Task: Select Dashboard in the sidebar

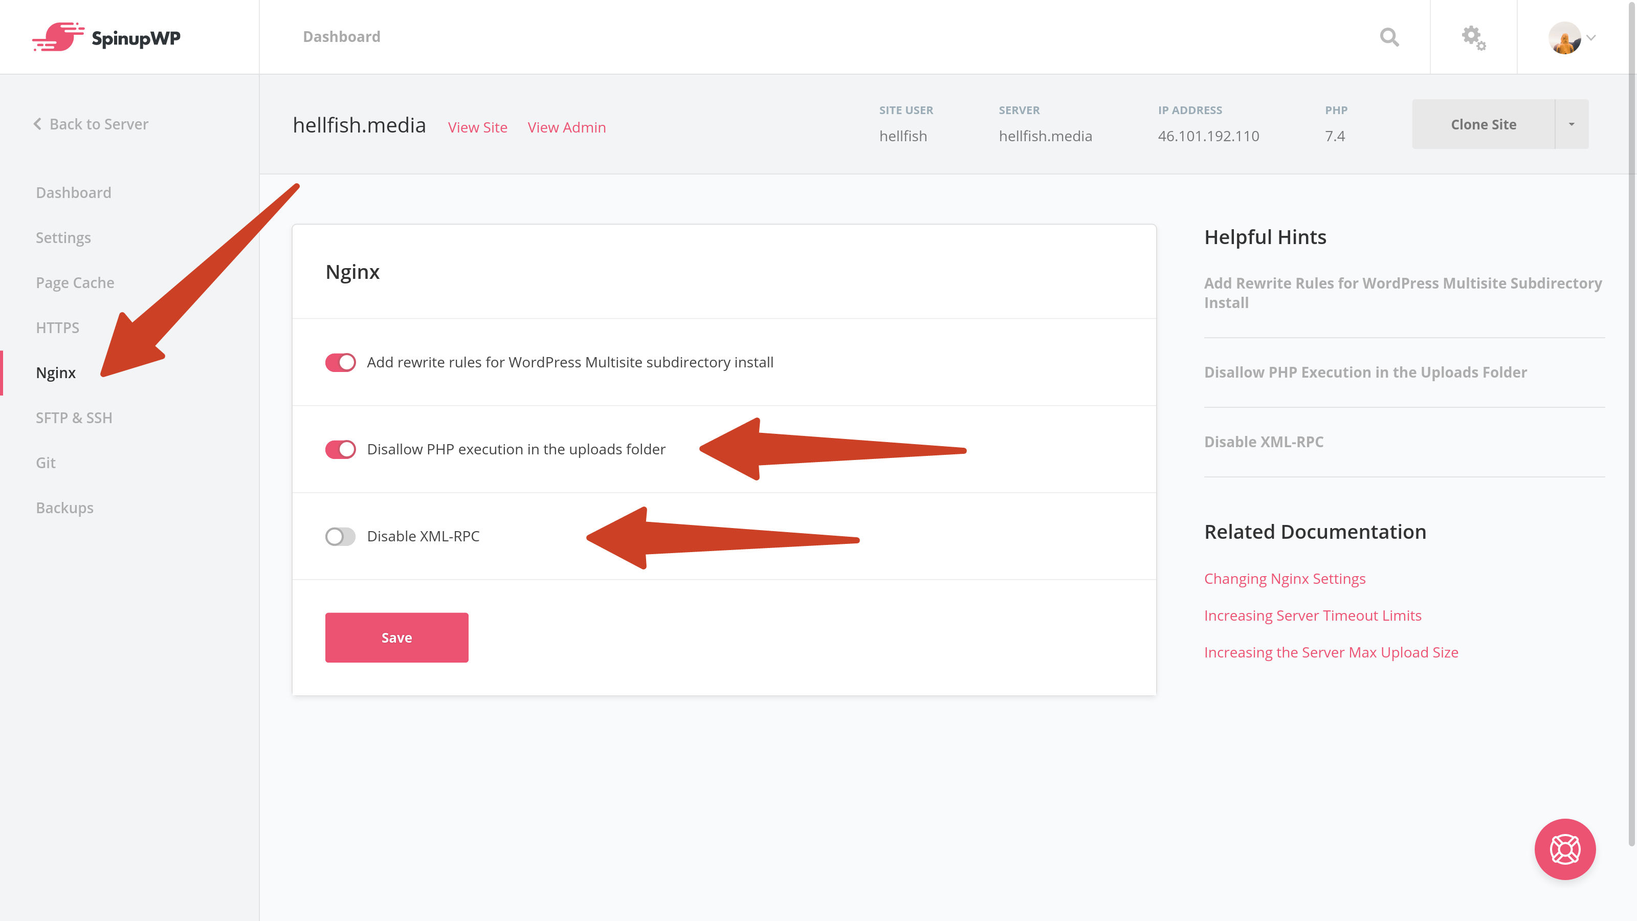Action: pyautogui.click(x=73, y=192)
